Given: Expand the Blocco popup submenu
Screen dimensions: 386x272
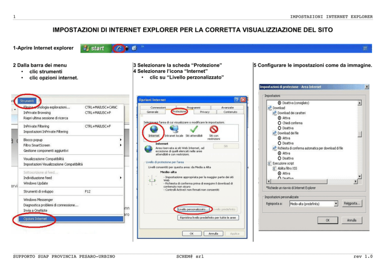Looking at the screenshot, I should (71, 140).
